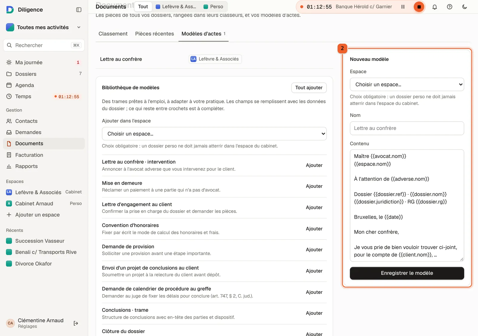Filter by the Perso pill
Viewport: 478px width, 336px height.
[213, 7]
